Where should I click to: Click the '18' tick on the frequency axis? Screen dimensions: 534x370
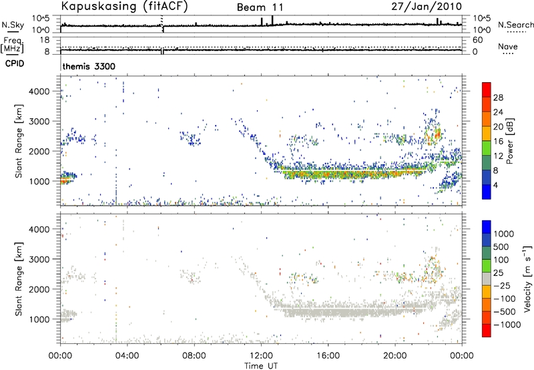pos(45,40)
